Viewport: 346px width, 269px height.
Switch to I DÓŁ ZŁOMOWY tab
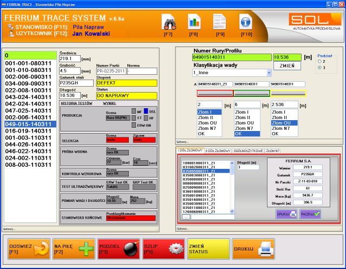point(191,150)
